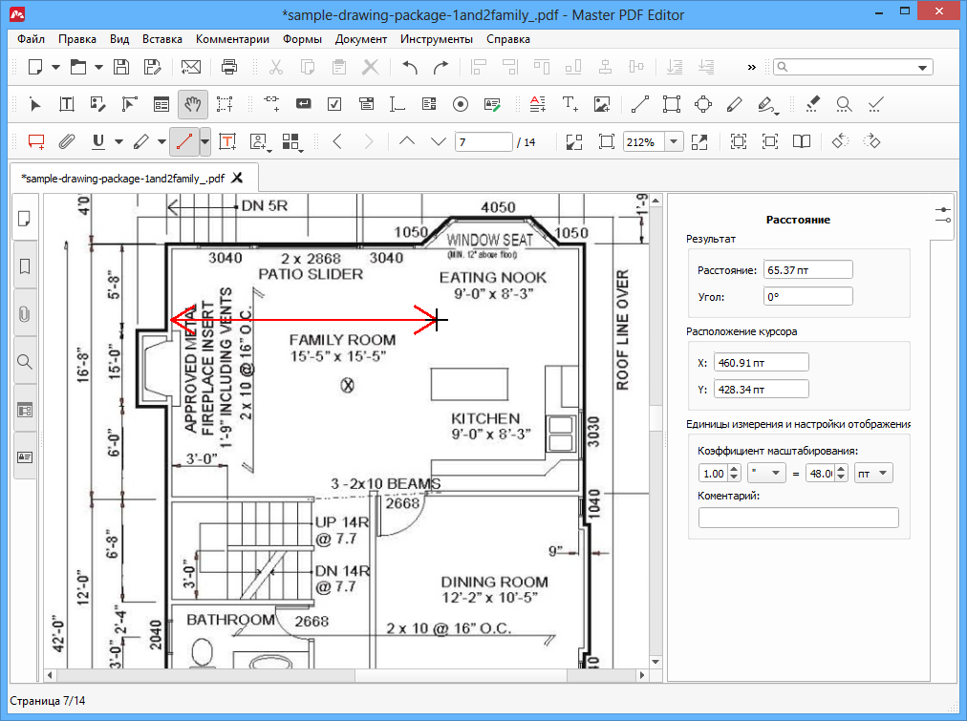Select the arrow selection tool

[35, 104]
